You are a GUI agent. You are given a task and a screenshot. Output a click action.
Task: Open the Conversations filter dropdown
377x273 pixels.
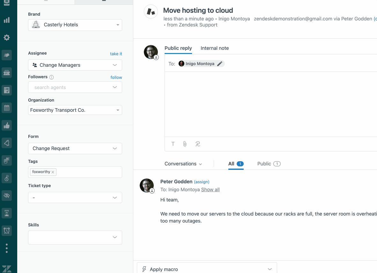click(x=183, y=163)
